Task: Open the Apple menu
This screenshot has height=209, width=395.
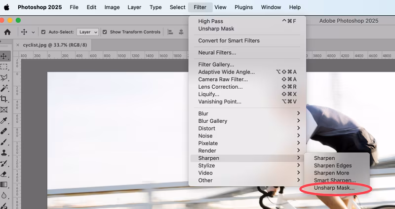Action: tap(7, 7)
